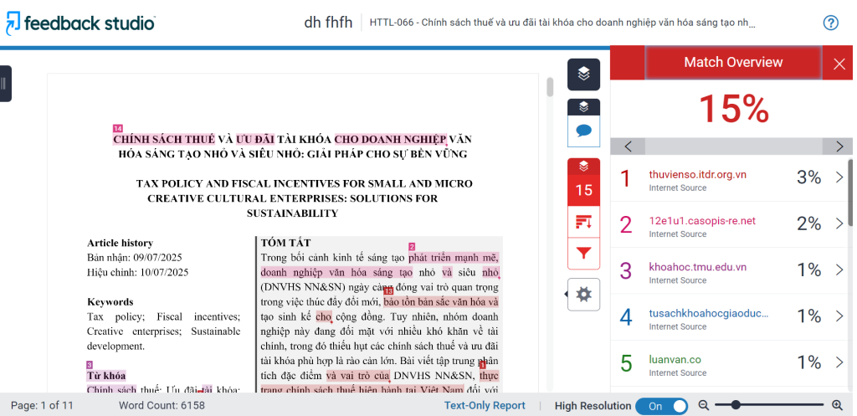Screen dimensions: 857x416
Task: Click highlight marker 3 near Từ khóa
Action: pos(90,365)
